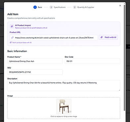This screenshot has width=130, height=122.
Task: Click the Description textarea resize handle
Action: tap(119, 90)
